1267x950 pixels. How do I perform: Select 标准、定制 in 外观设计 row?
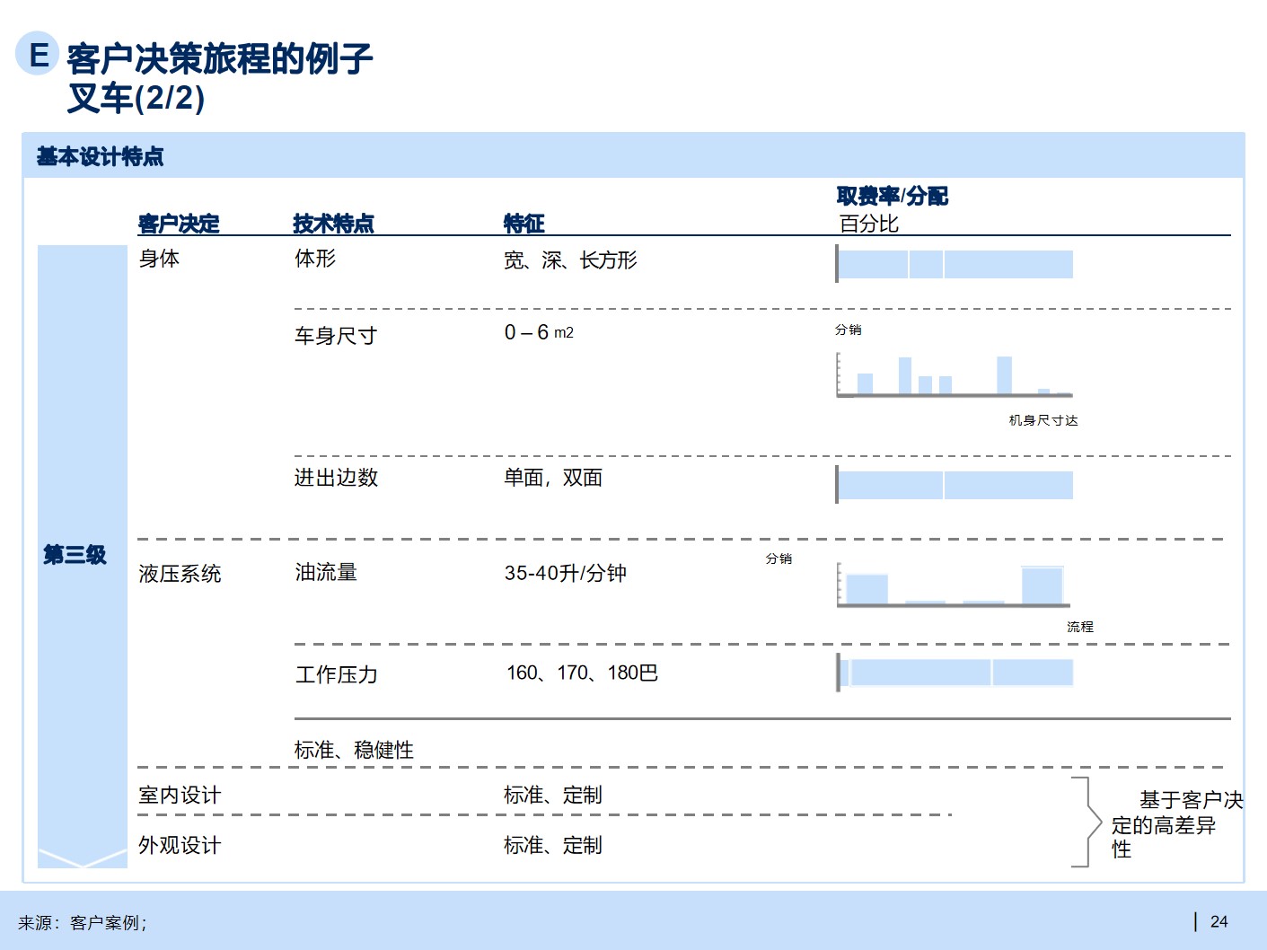[553, 845]
